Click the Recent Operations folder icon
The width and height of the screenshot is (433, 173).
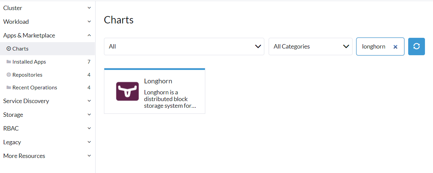pos(9,88)
